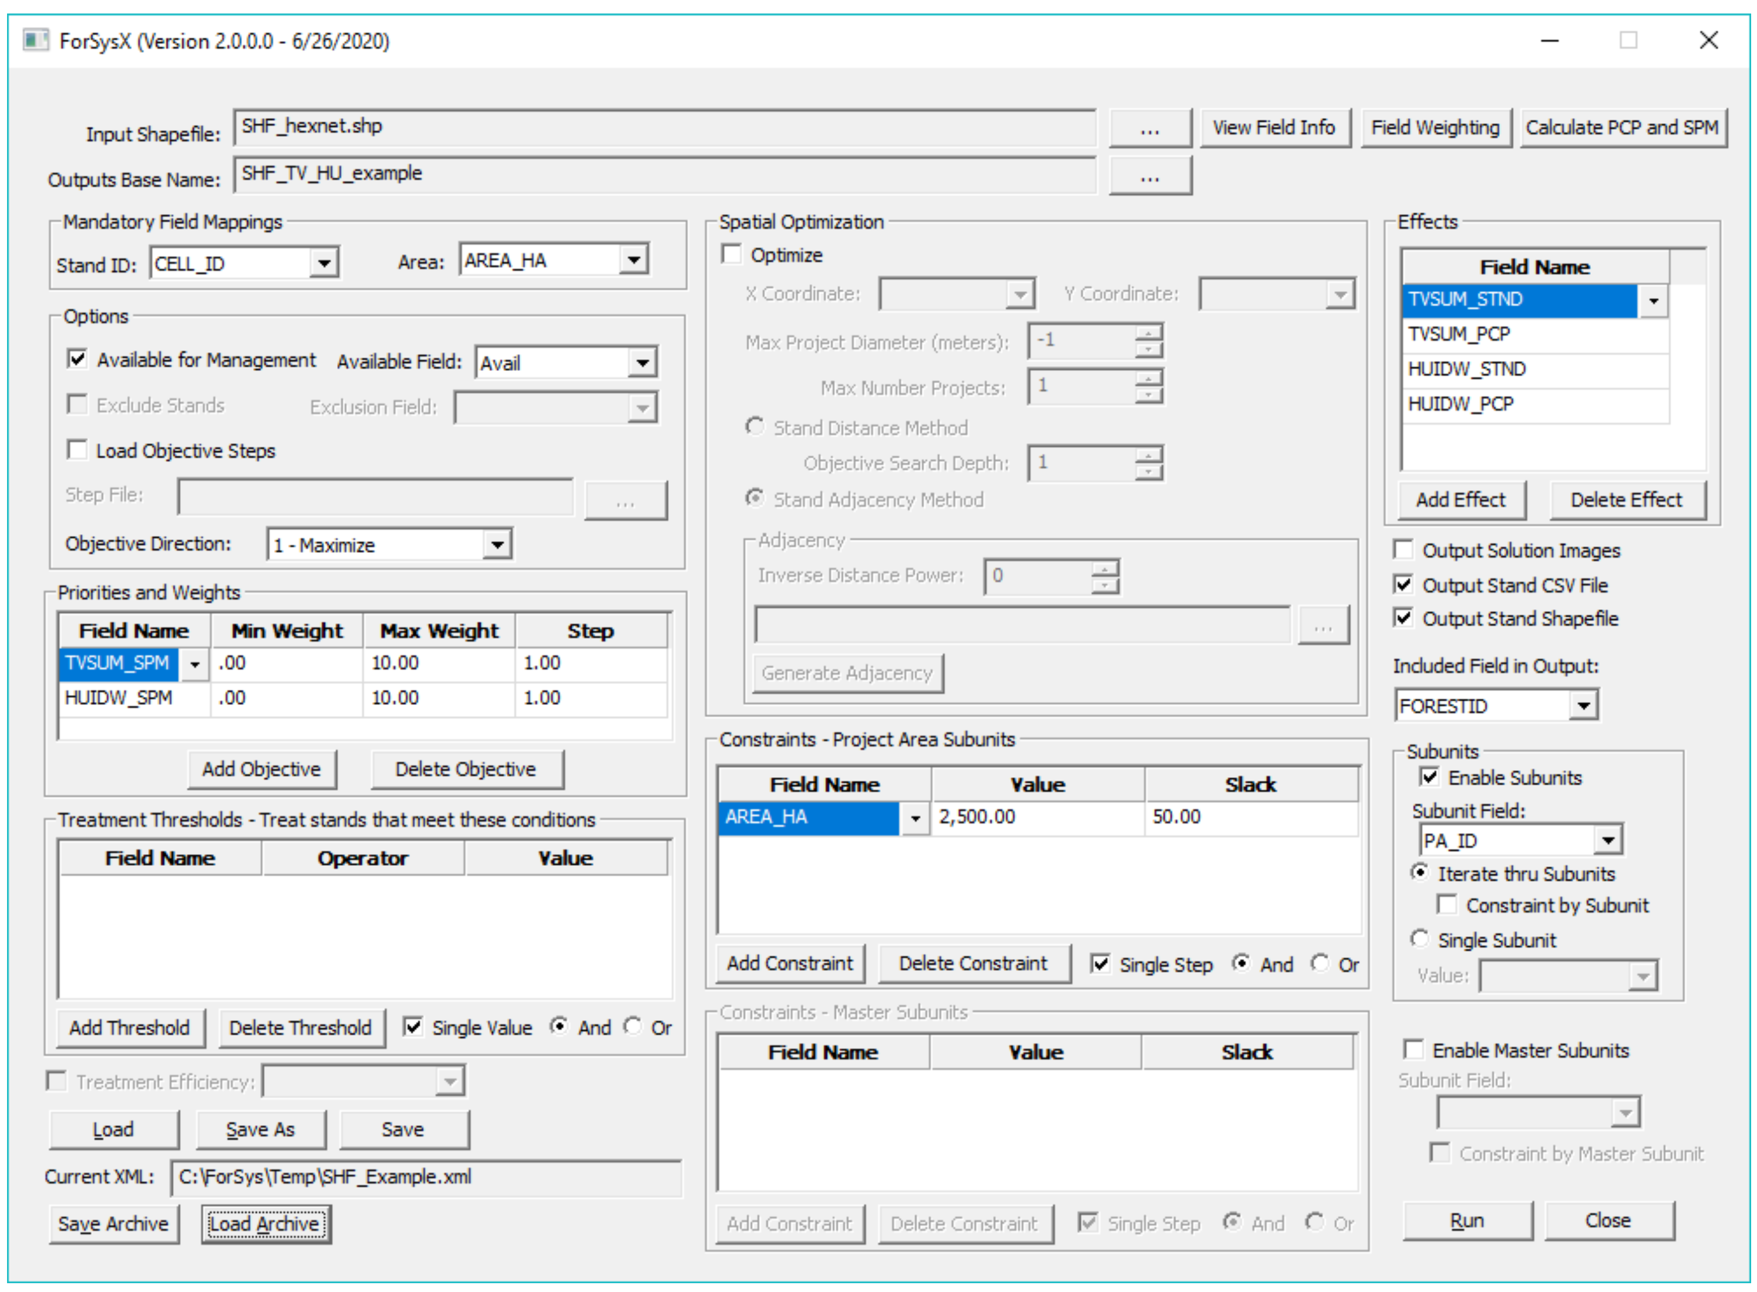Click Max Weight 10.00 in TVSUM_SPM row
The width and height of the screenshot is (1757, 1292).
[439, 663]
